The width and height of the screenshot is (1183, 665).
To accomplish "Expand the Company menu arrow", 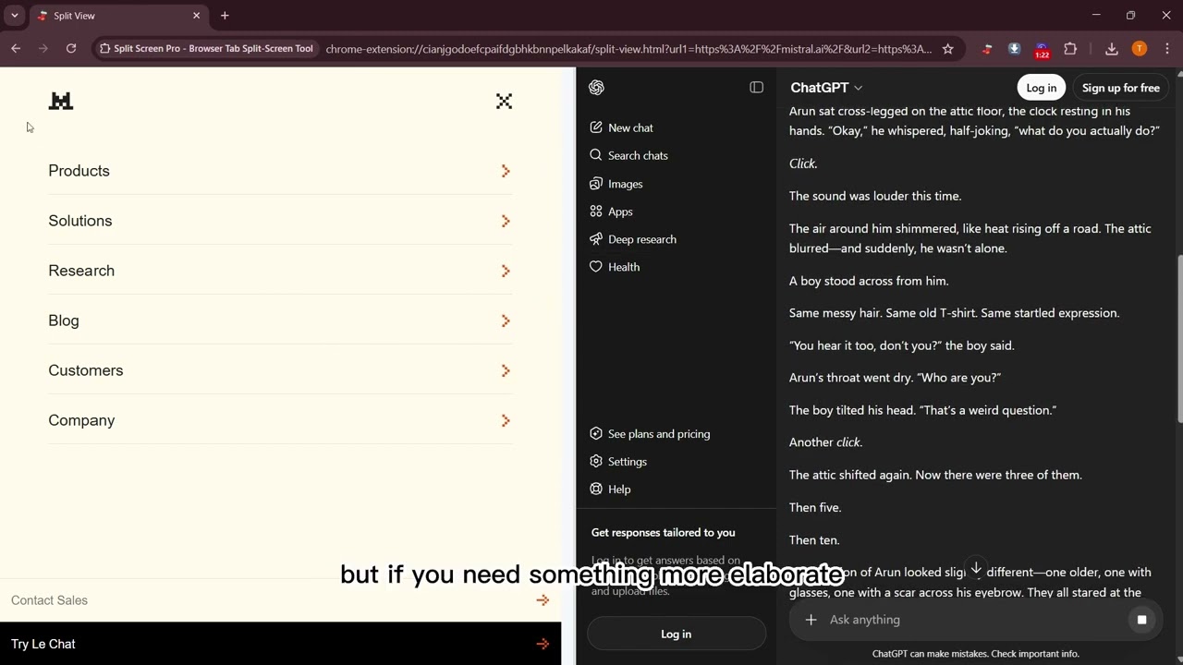I will pyautogui.click(x=506, y=420).
